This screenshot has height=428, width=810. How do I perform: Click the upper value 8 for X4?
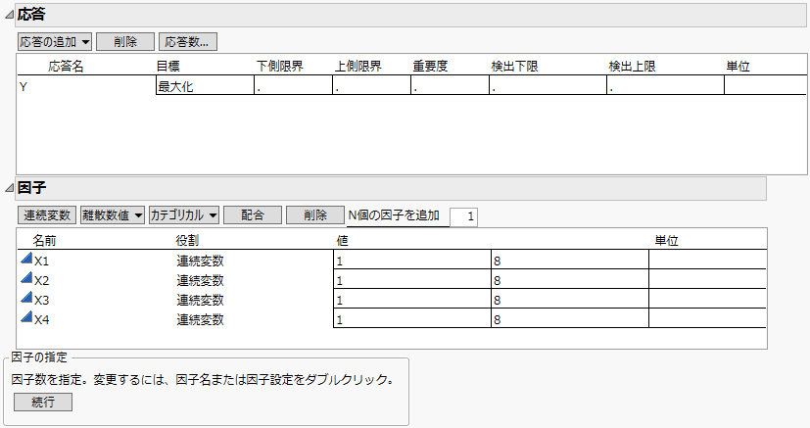570,318
